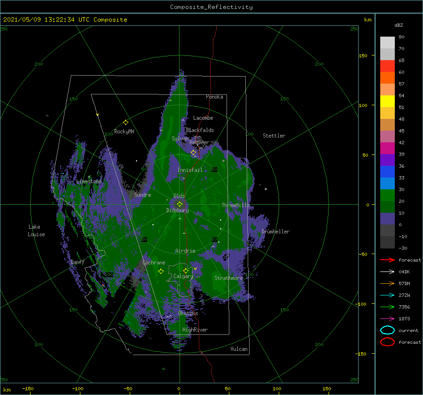
Task: Click the white 04DK arrow icon
Action: pyautogui.click(x=387, y=272)
